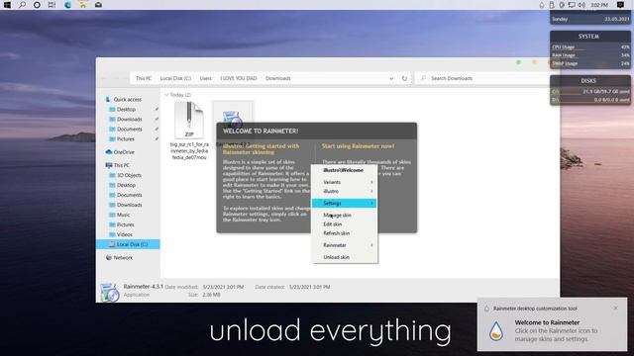Click the refresh icon beside the address bar
The image size is (634, 356).
404,78
